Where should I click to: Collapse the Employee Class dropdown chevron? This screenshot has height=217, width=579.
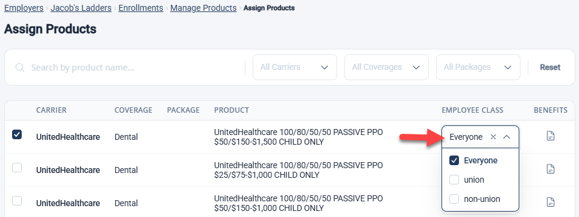[x=507, y=137]
